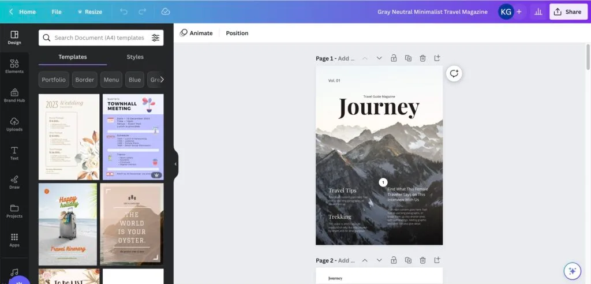Screen dimensions: 591x284
Task: Click the Animate button
Action: pos(196,33)
